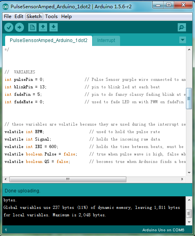Click editor scrollbar up arrow
195x236 pixels.
(x=189, y=49)
